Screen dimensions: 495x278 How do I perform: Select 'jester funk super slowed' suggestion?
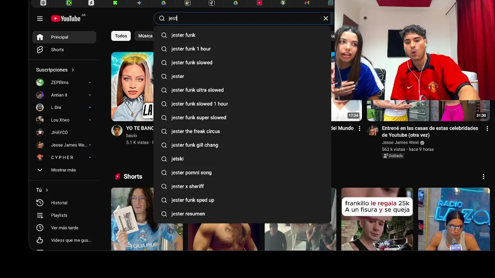tap(242, 118)
